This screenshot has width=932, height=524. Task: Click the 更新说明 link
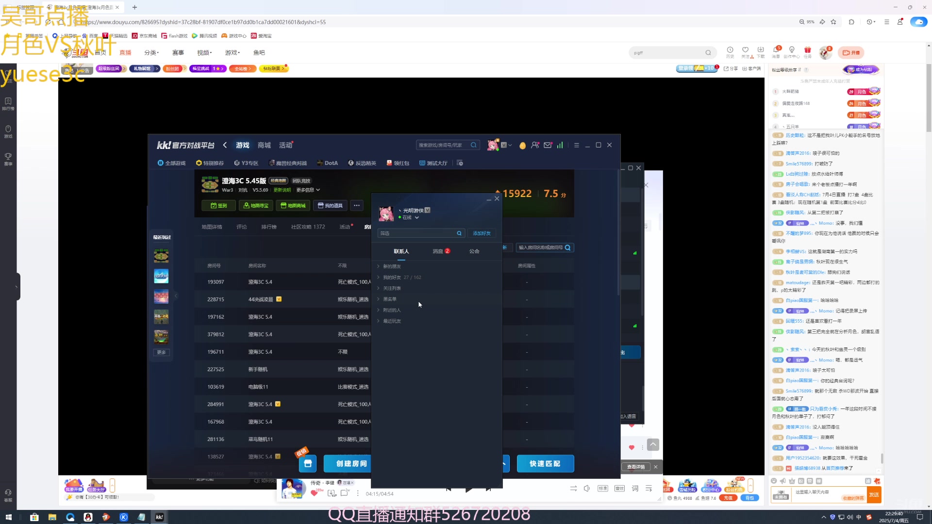tap(282, 190)
